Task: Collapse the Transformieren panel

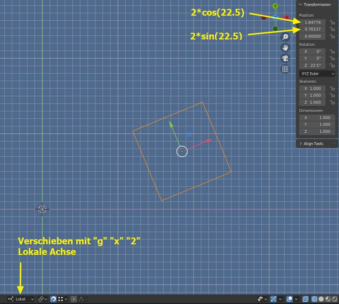Action: coord(317,4)
